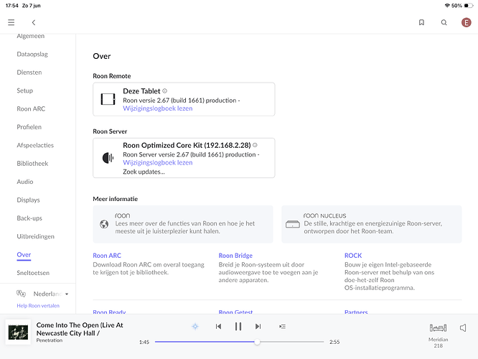Image resolution: width=478 pixels, height=359 pixels.
Task: Open the roon NUCLEUS information card
Action: [371, 224]
